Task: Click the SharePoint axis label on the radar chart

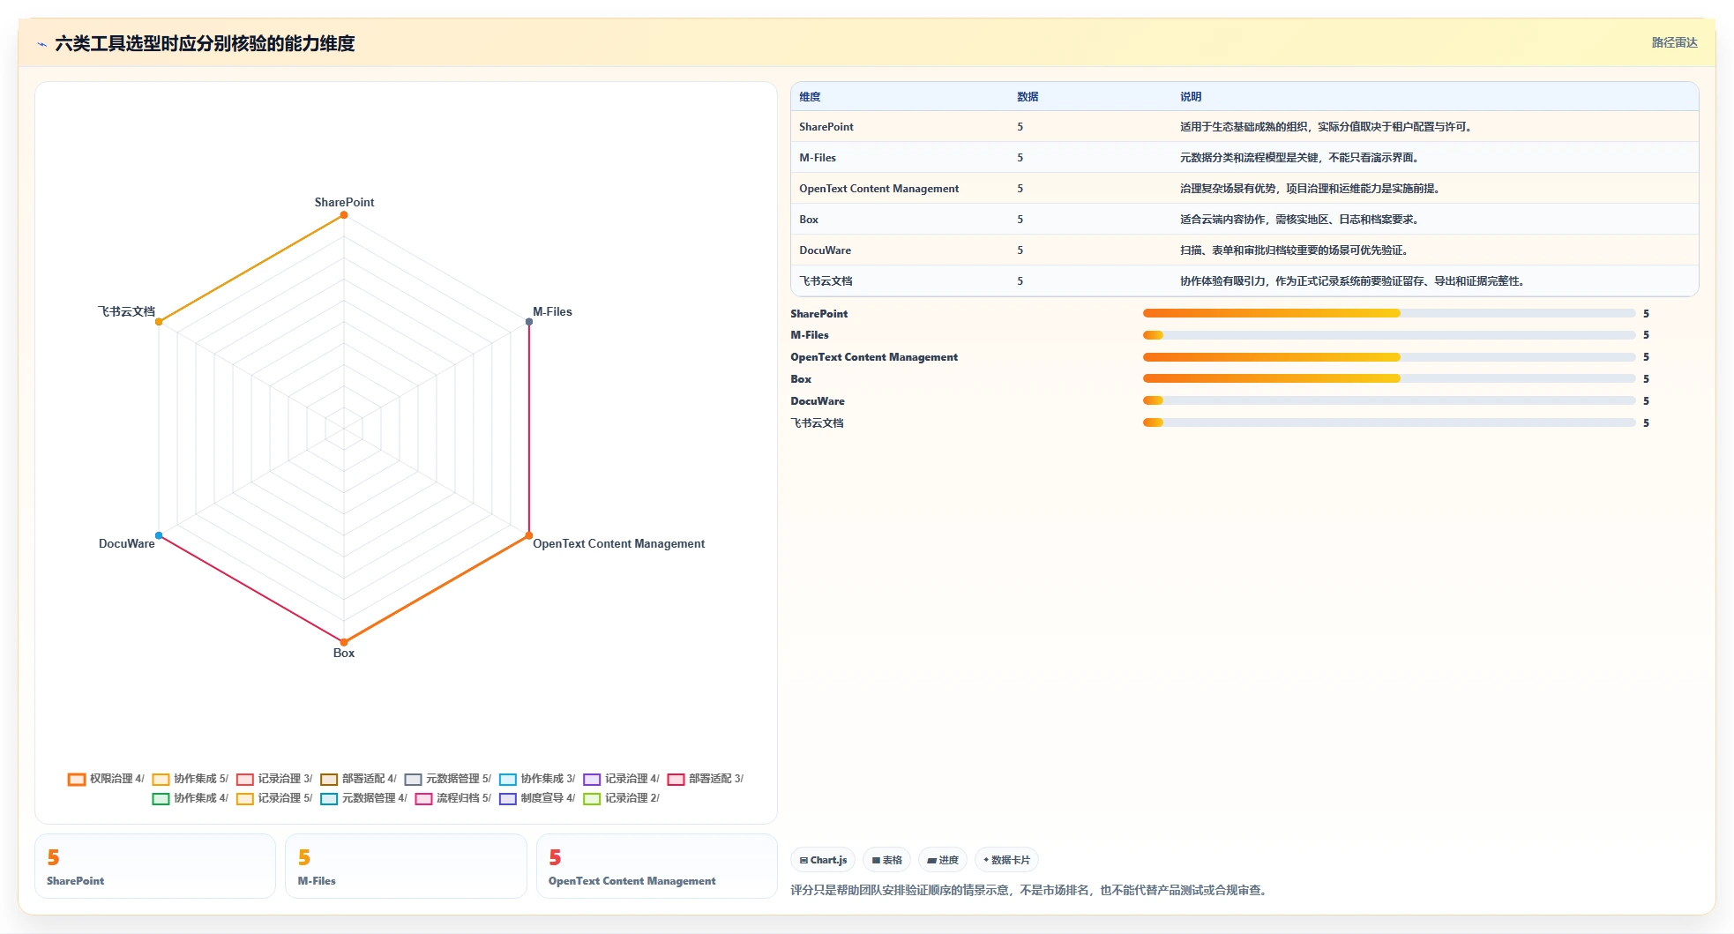Action: (x=344, y=202)
